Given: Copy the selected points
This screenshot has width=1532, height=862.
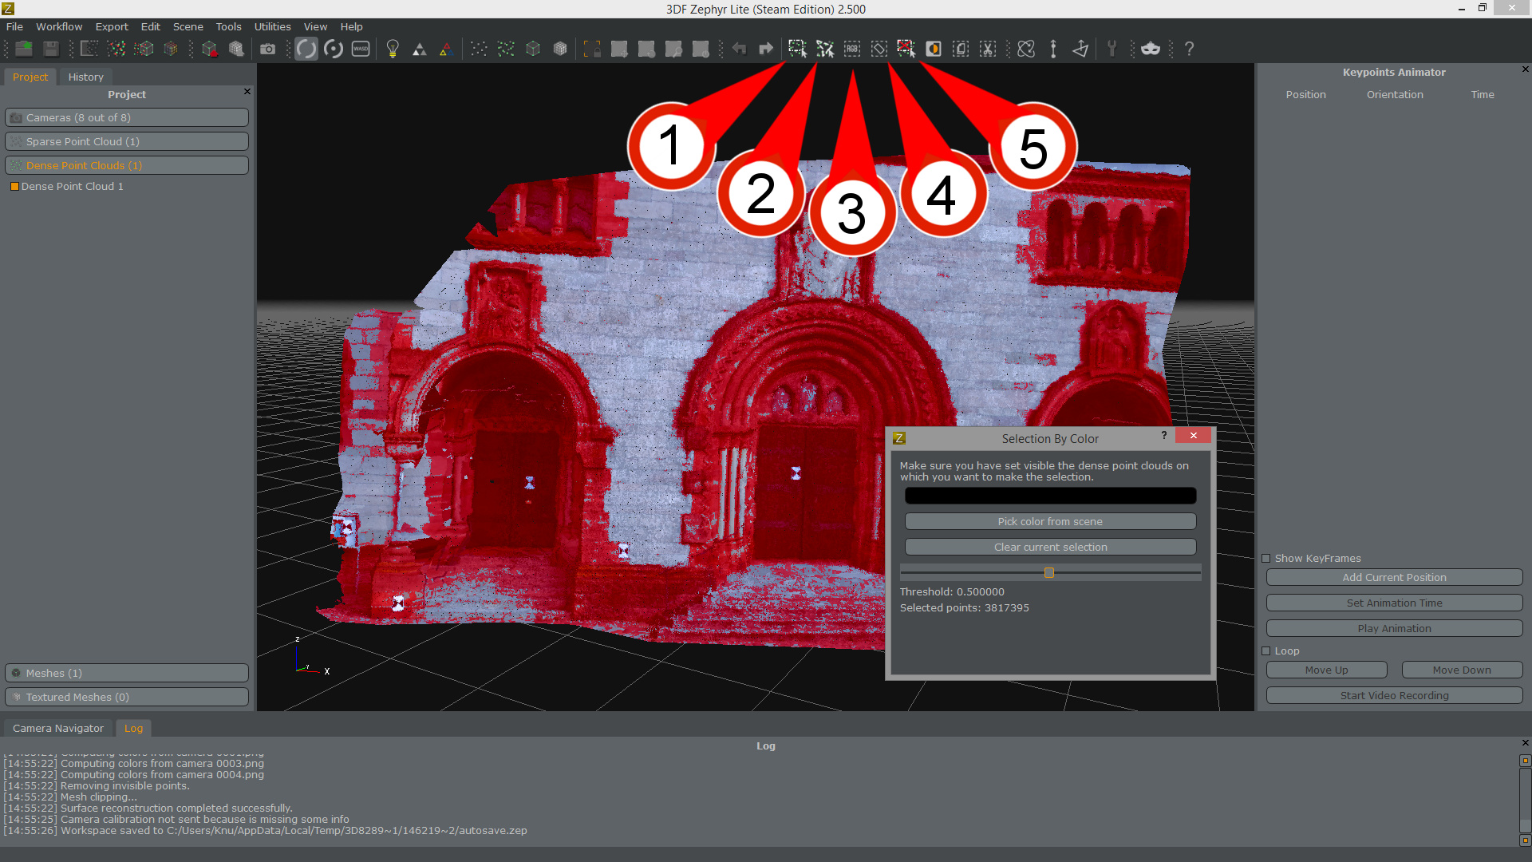Looking at the screenshot, I should tap(961, 49).
